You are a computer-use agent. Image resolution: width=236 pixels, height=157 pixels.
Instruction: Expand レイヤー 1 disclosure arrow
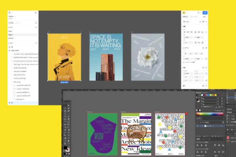tap(203, 126)
